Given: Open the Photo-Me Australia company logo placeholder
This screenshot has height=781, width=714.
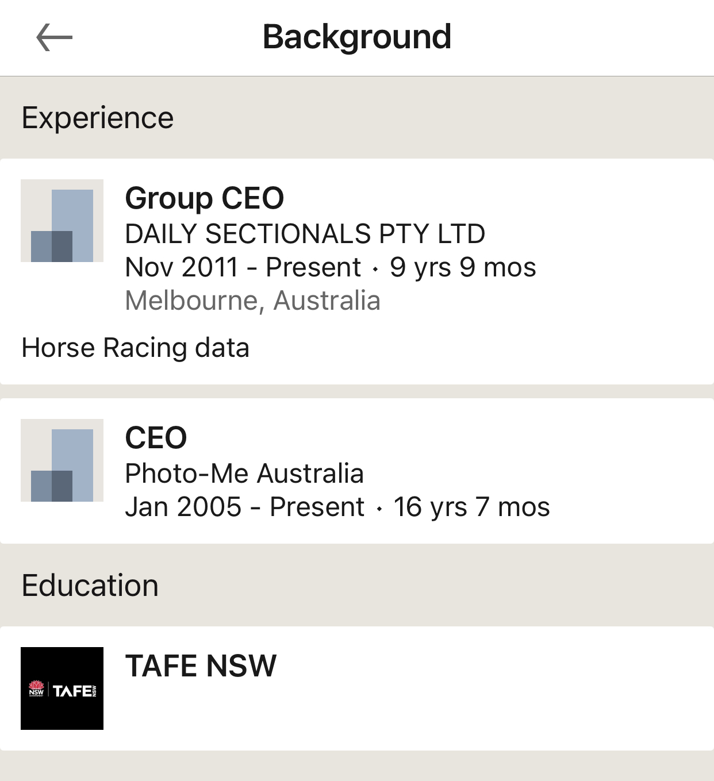Looking at the screenshot, I should [x=62, y=460].
